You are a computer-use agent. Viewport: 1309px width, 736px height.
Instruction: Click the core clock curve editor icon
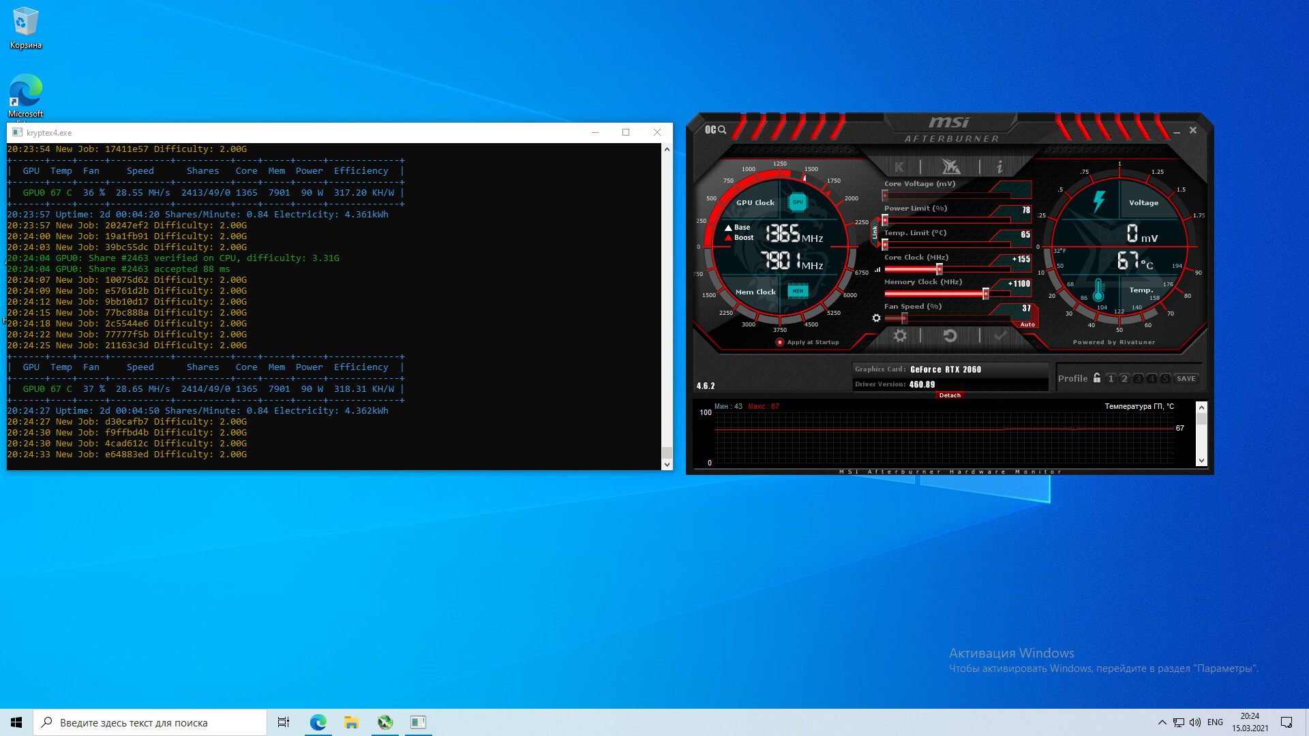877,269
